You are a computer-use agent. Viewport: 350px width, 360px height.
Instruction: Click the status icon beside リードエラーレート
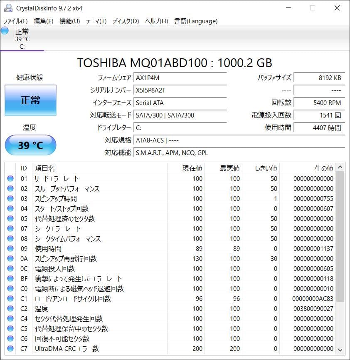[10, 179]
